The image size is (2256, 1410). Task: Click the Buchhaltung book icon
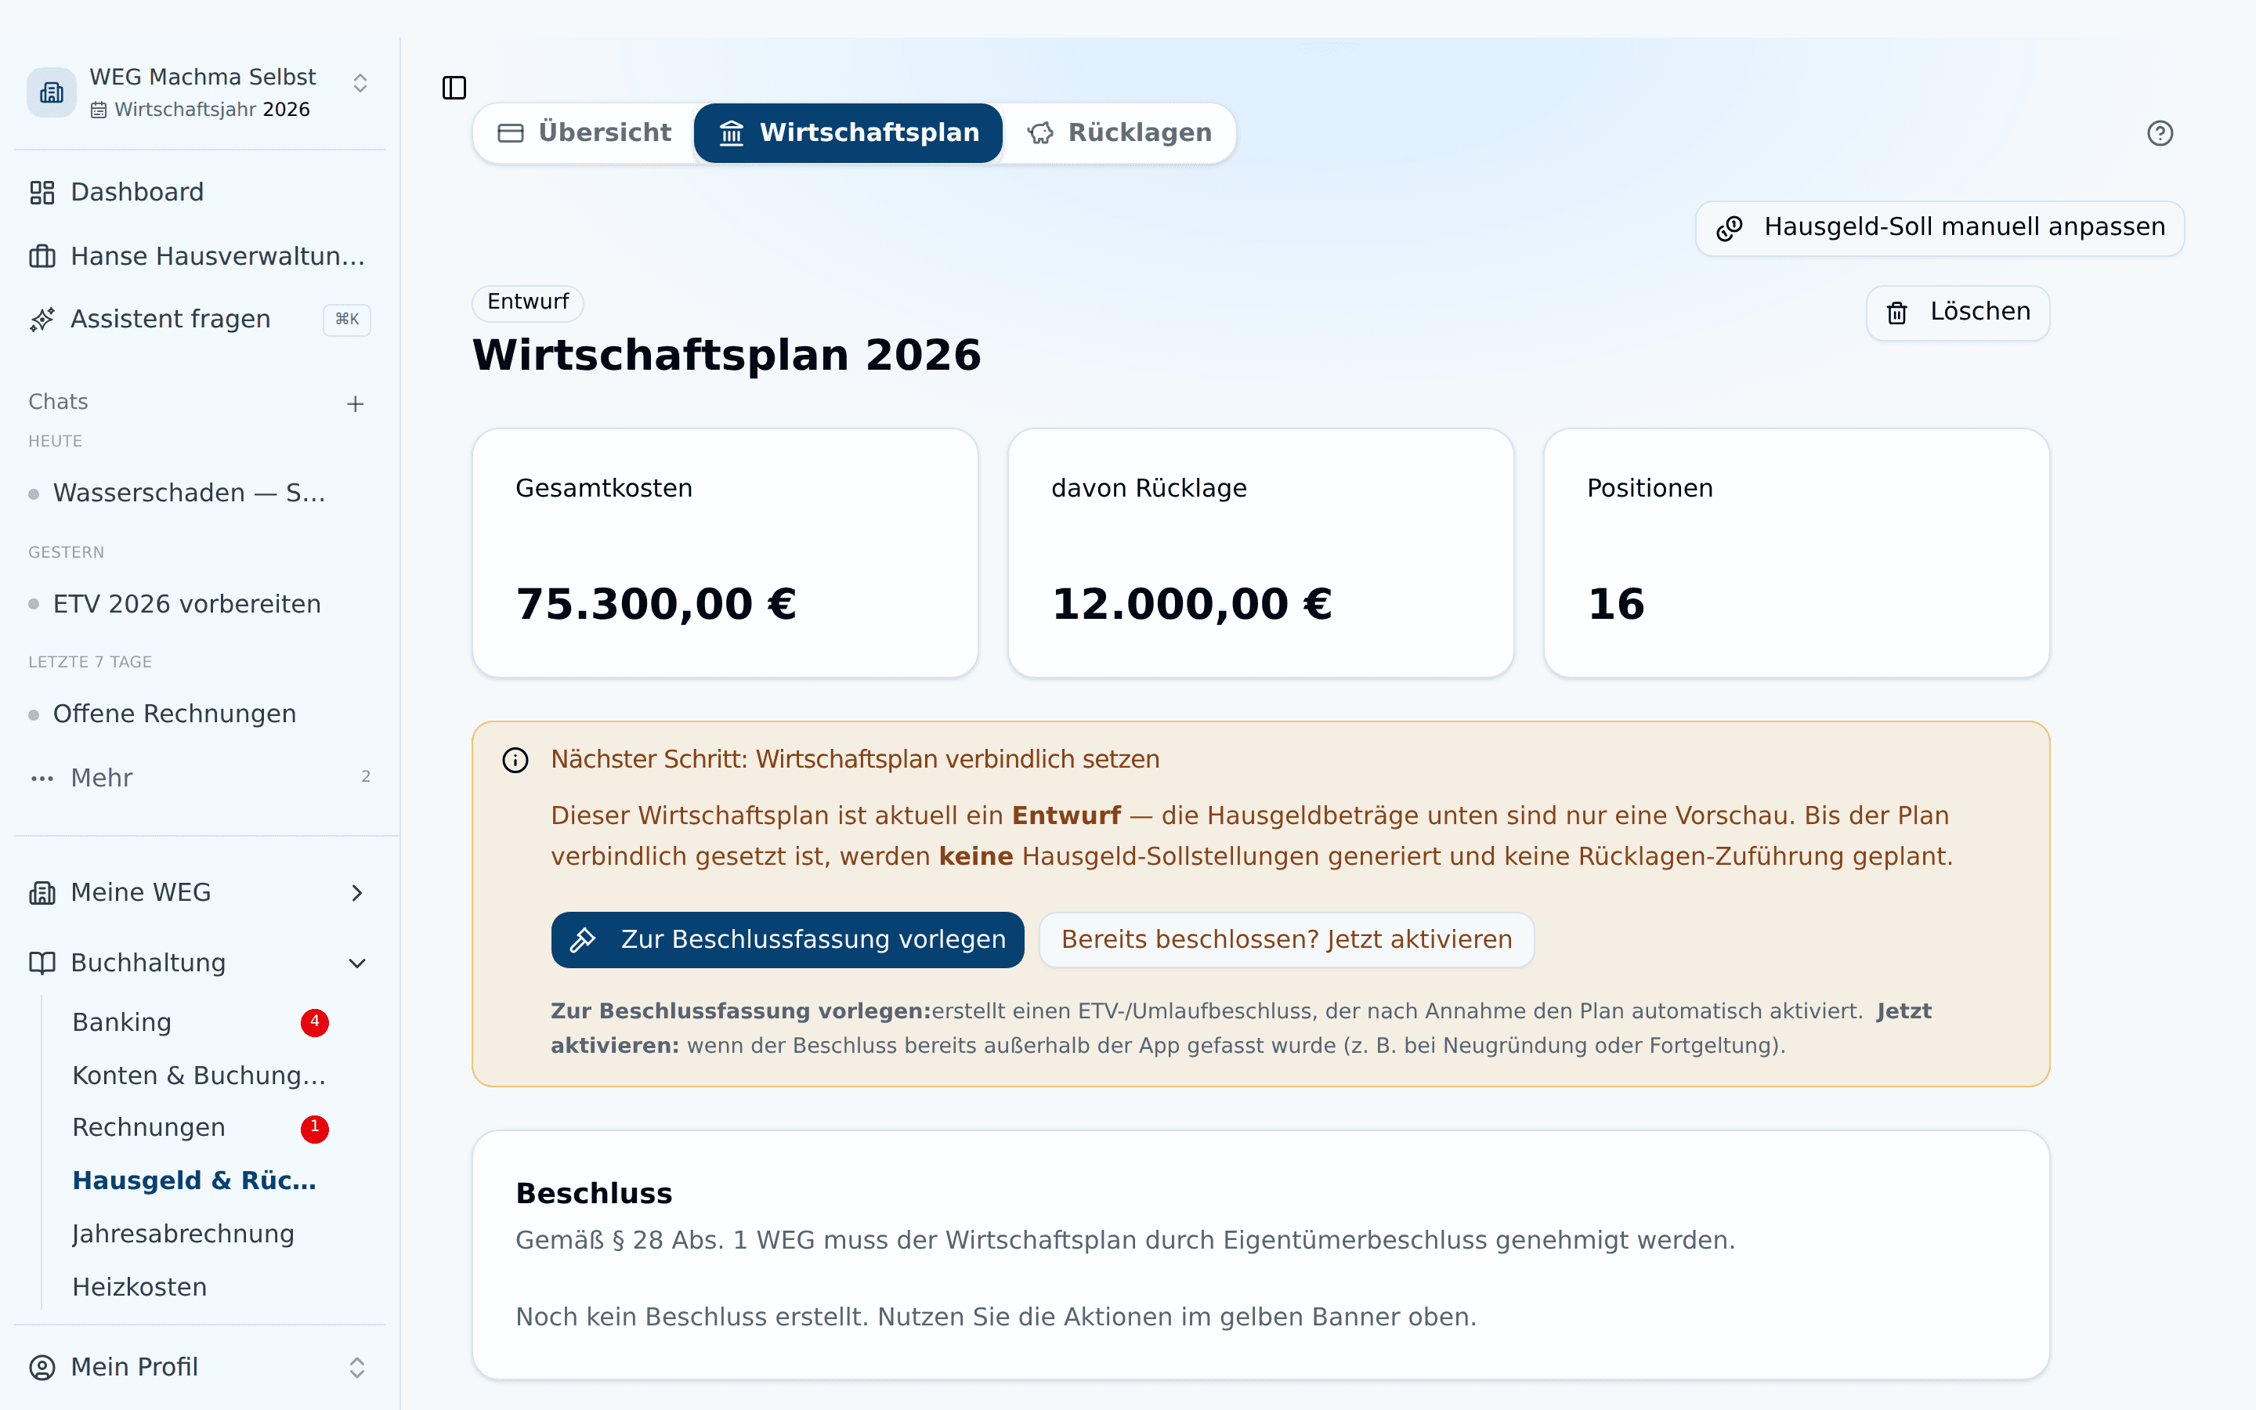42,963
